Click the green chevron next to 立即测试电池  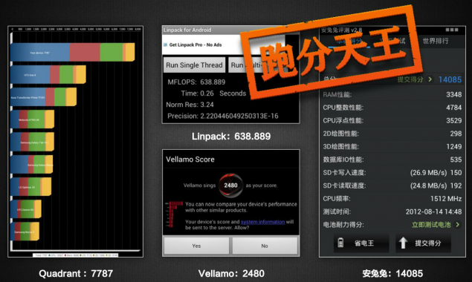(458, 225)
